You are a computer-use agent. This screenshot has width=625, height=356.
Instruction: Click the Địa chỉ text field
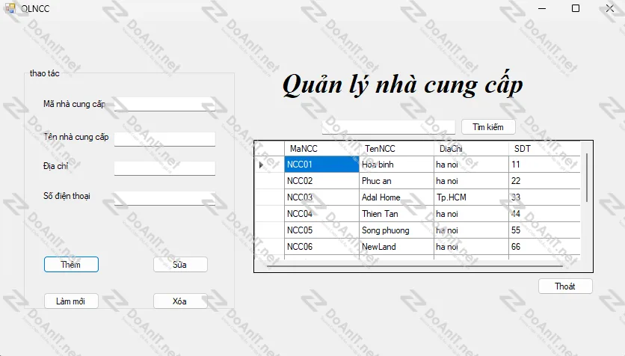[164, 168]
